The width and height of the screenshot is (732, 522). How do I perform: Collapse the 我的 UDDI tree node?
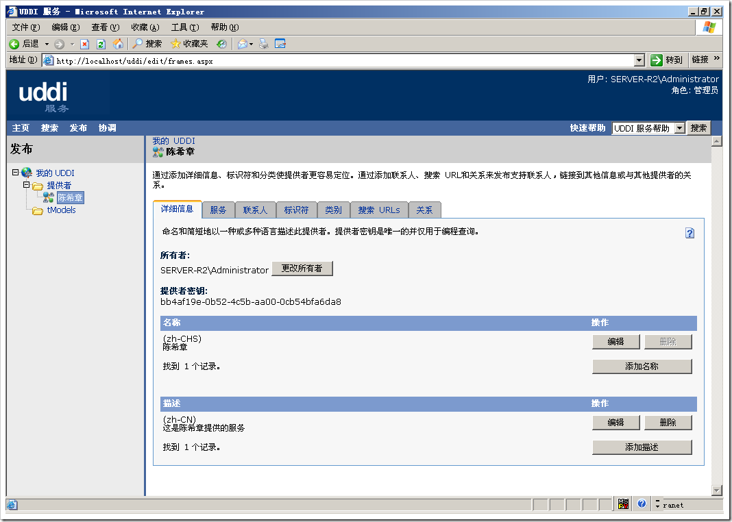15,172
